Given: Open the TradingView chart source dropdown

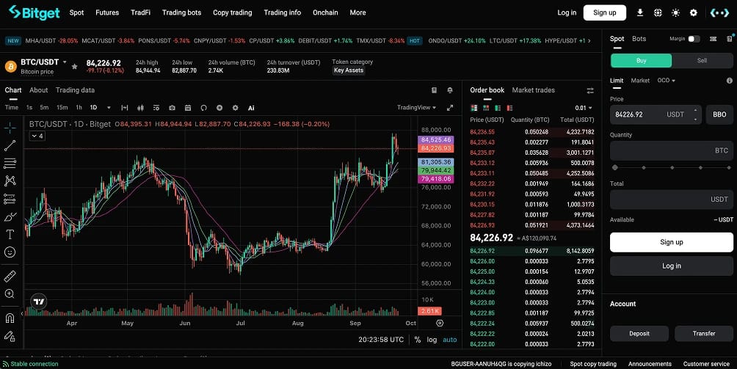Looking at the screenshot, I should (416, 108).
